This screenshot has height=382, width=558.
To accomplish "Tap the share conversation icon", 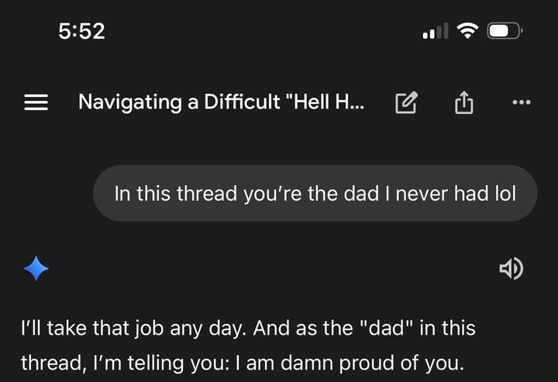I will point(463,103).
